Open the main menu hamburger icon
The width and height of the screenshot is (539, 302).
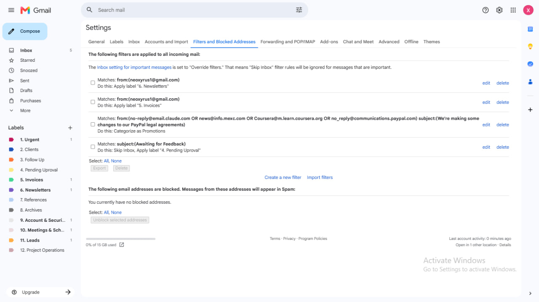[x=11, y=10]
